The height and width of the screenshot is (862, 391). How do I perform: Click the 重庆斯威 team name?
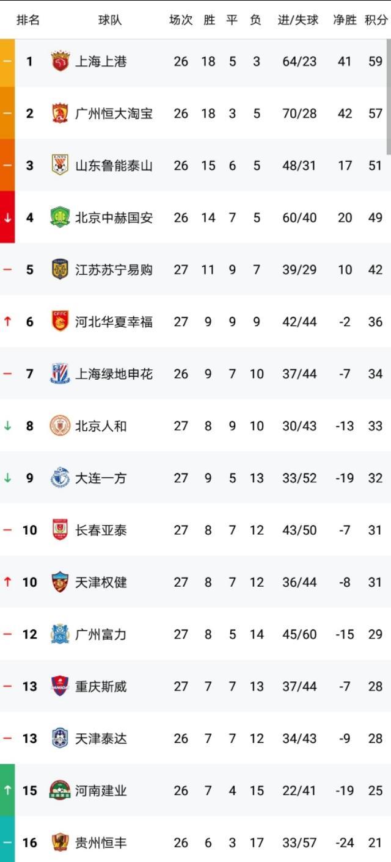click(x=101, y=686)
